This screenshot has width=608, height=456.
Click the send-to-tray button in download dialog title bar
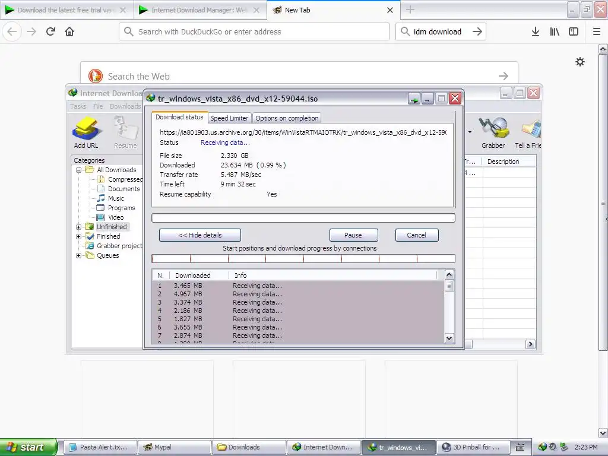coord(414,99)
